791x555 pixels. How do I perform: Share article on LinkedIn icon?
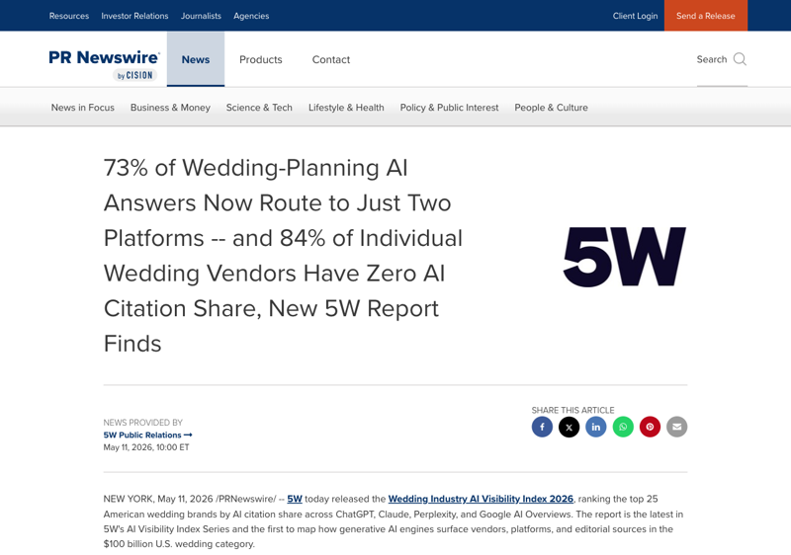[x=596, y=427]
